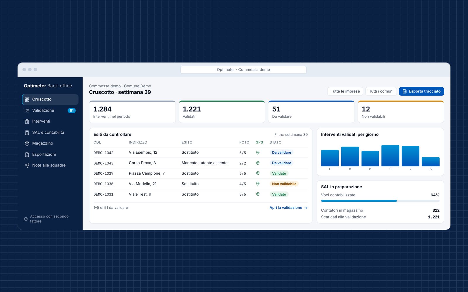Click the S day bar in the chart
This screenshot has height=292, width=468.
(x=431, y=162)
